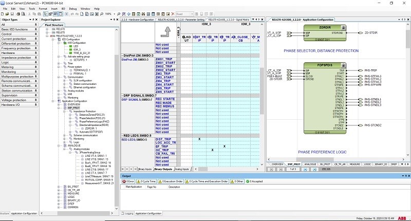411x221 pixels.
Task: Toggle the 0 Error filter in Output
Action: click(x=128, y=181)
